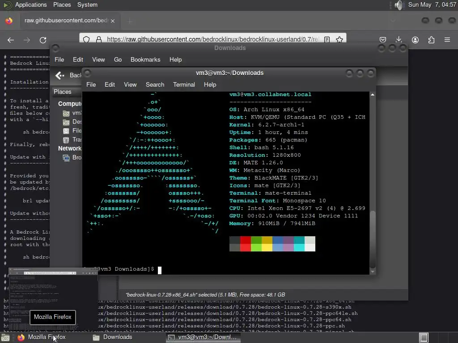Click the Downloads status bar selection text
This screenshot has height=343, width=458.
(x=205, y=295)
